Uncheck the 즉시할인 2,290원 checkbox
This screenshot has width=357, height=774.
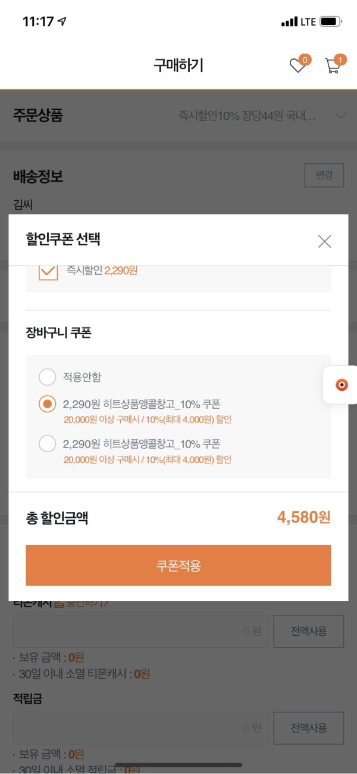(48, 272)
